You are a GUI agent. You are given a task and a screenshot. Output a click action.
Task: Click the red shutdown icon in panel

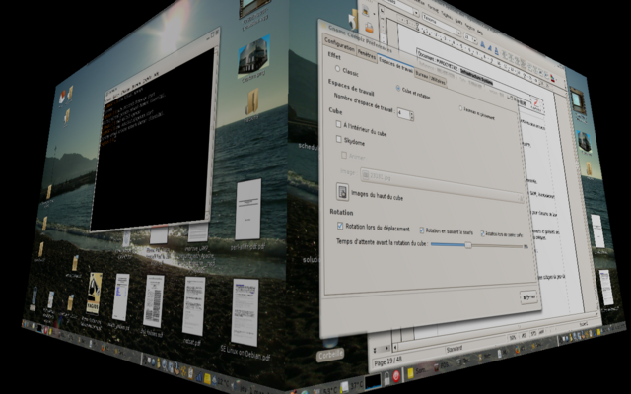pos(396,376)
